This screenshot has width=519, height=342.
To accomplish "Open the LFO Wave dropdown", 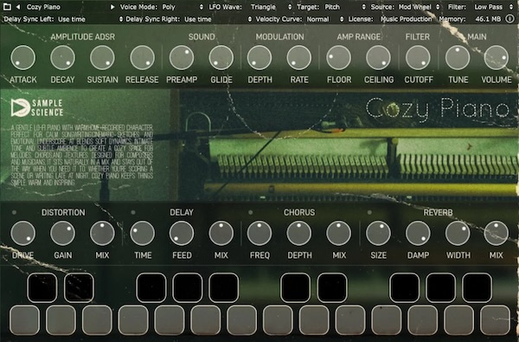I will [x=272, y=7].
